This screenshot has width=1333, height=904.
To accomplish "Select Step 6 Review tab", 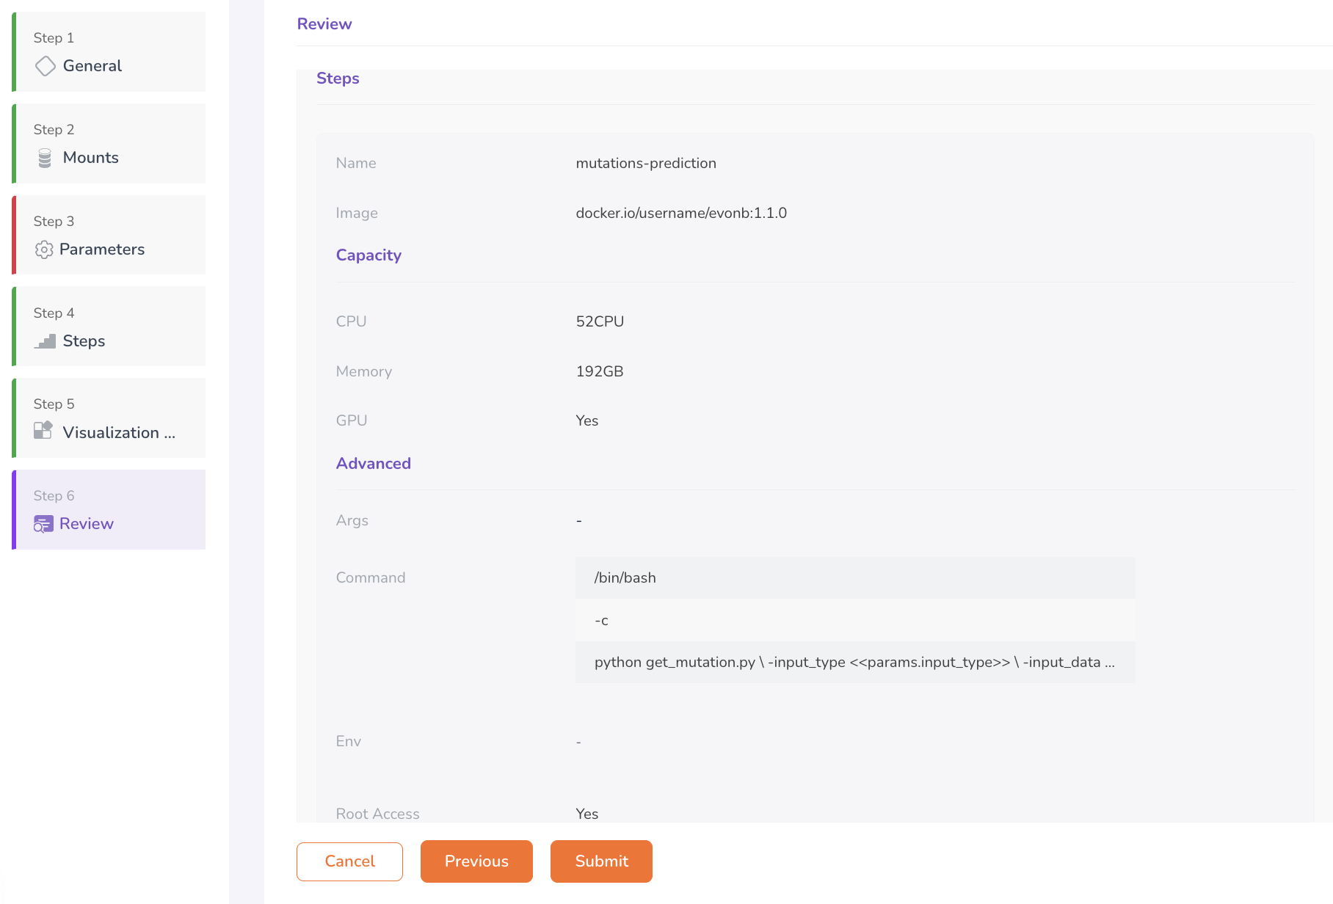I will [110, 510].
